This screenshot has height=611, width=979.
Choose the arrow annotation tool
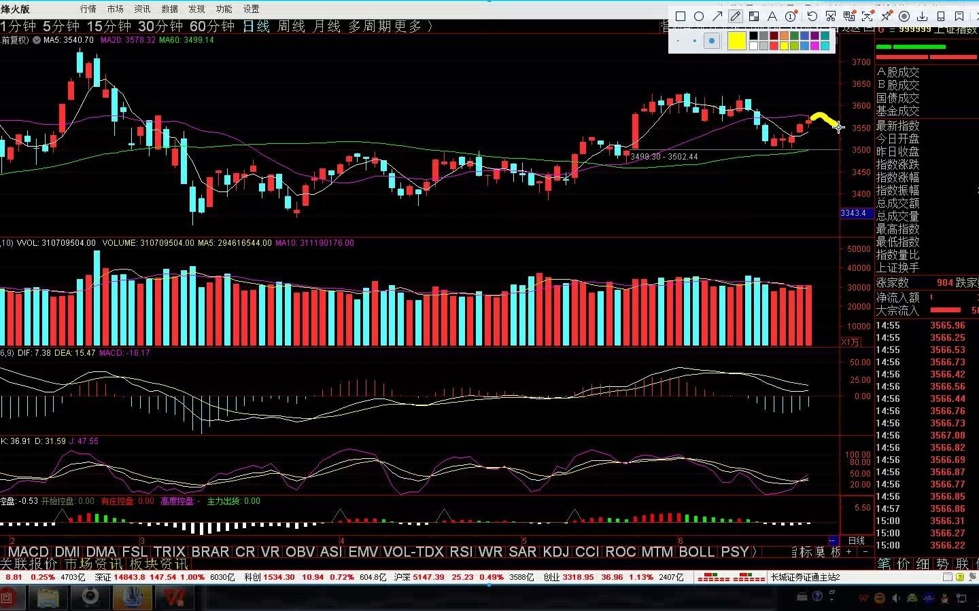(x=717, y=16)
